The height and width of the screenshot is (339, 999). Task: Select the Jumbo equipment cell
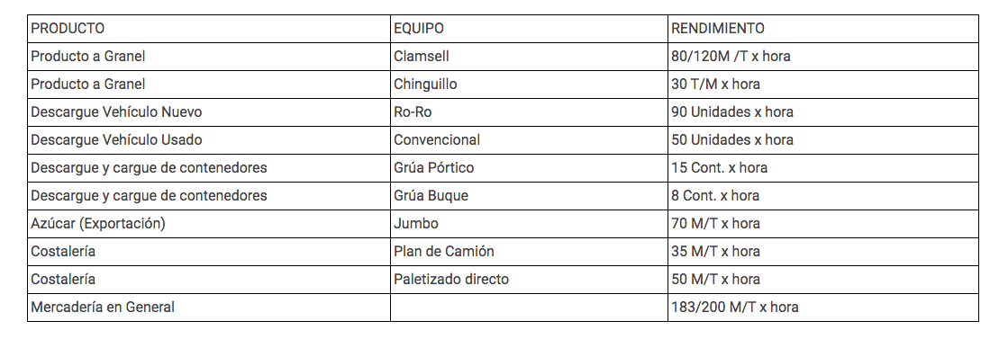(x=529, y=224)
